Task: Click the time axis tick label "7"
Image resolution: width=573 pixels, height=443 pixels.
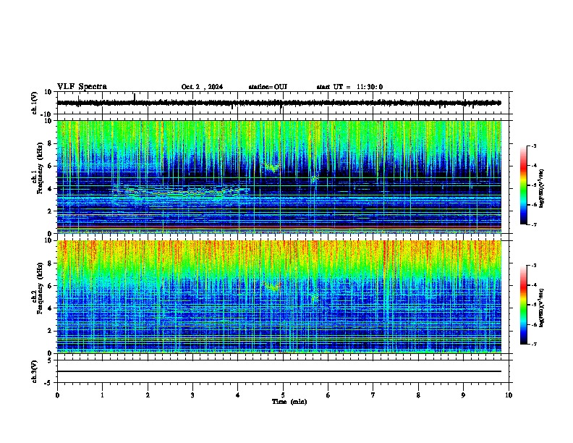Action: pyautogui.click(x=373, y=395)
